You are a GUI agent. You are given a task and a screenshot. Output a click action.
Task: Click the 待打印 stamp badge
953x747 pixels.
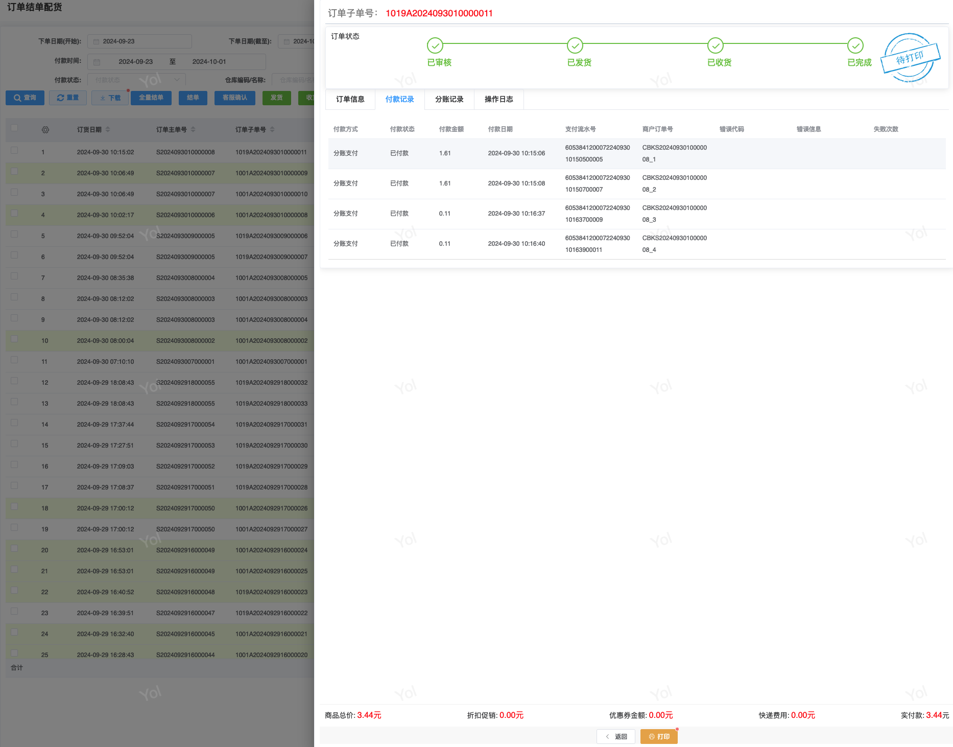(x=910, y=58)
